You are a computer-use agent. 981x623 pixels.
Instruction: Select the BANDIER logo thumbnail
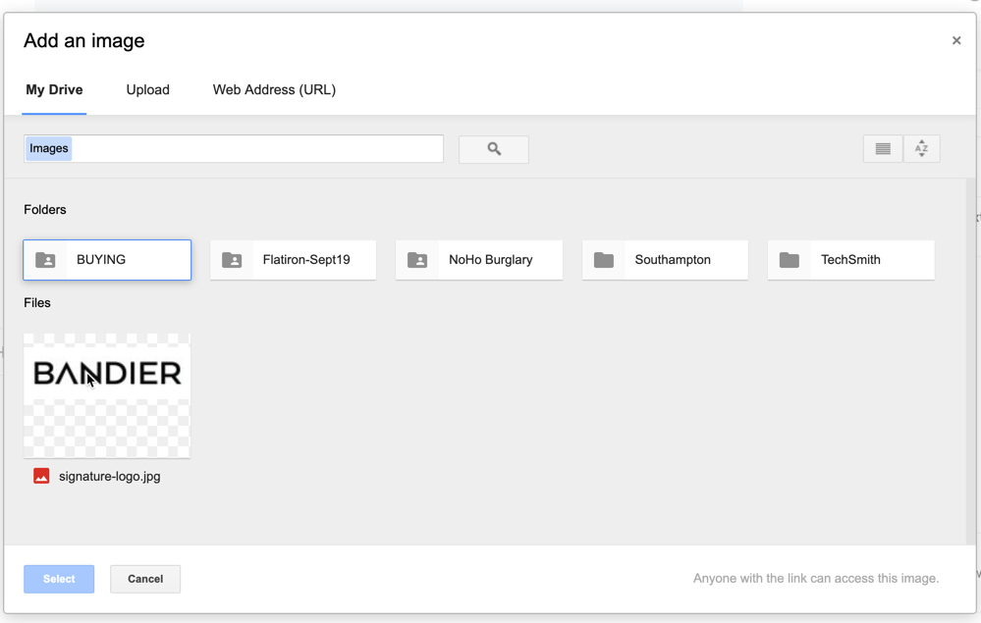pos(107,395)
